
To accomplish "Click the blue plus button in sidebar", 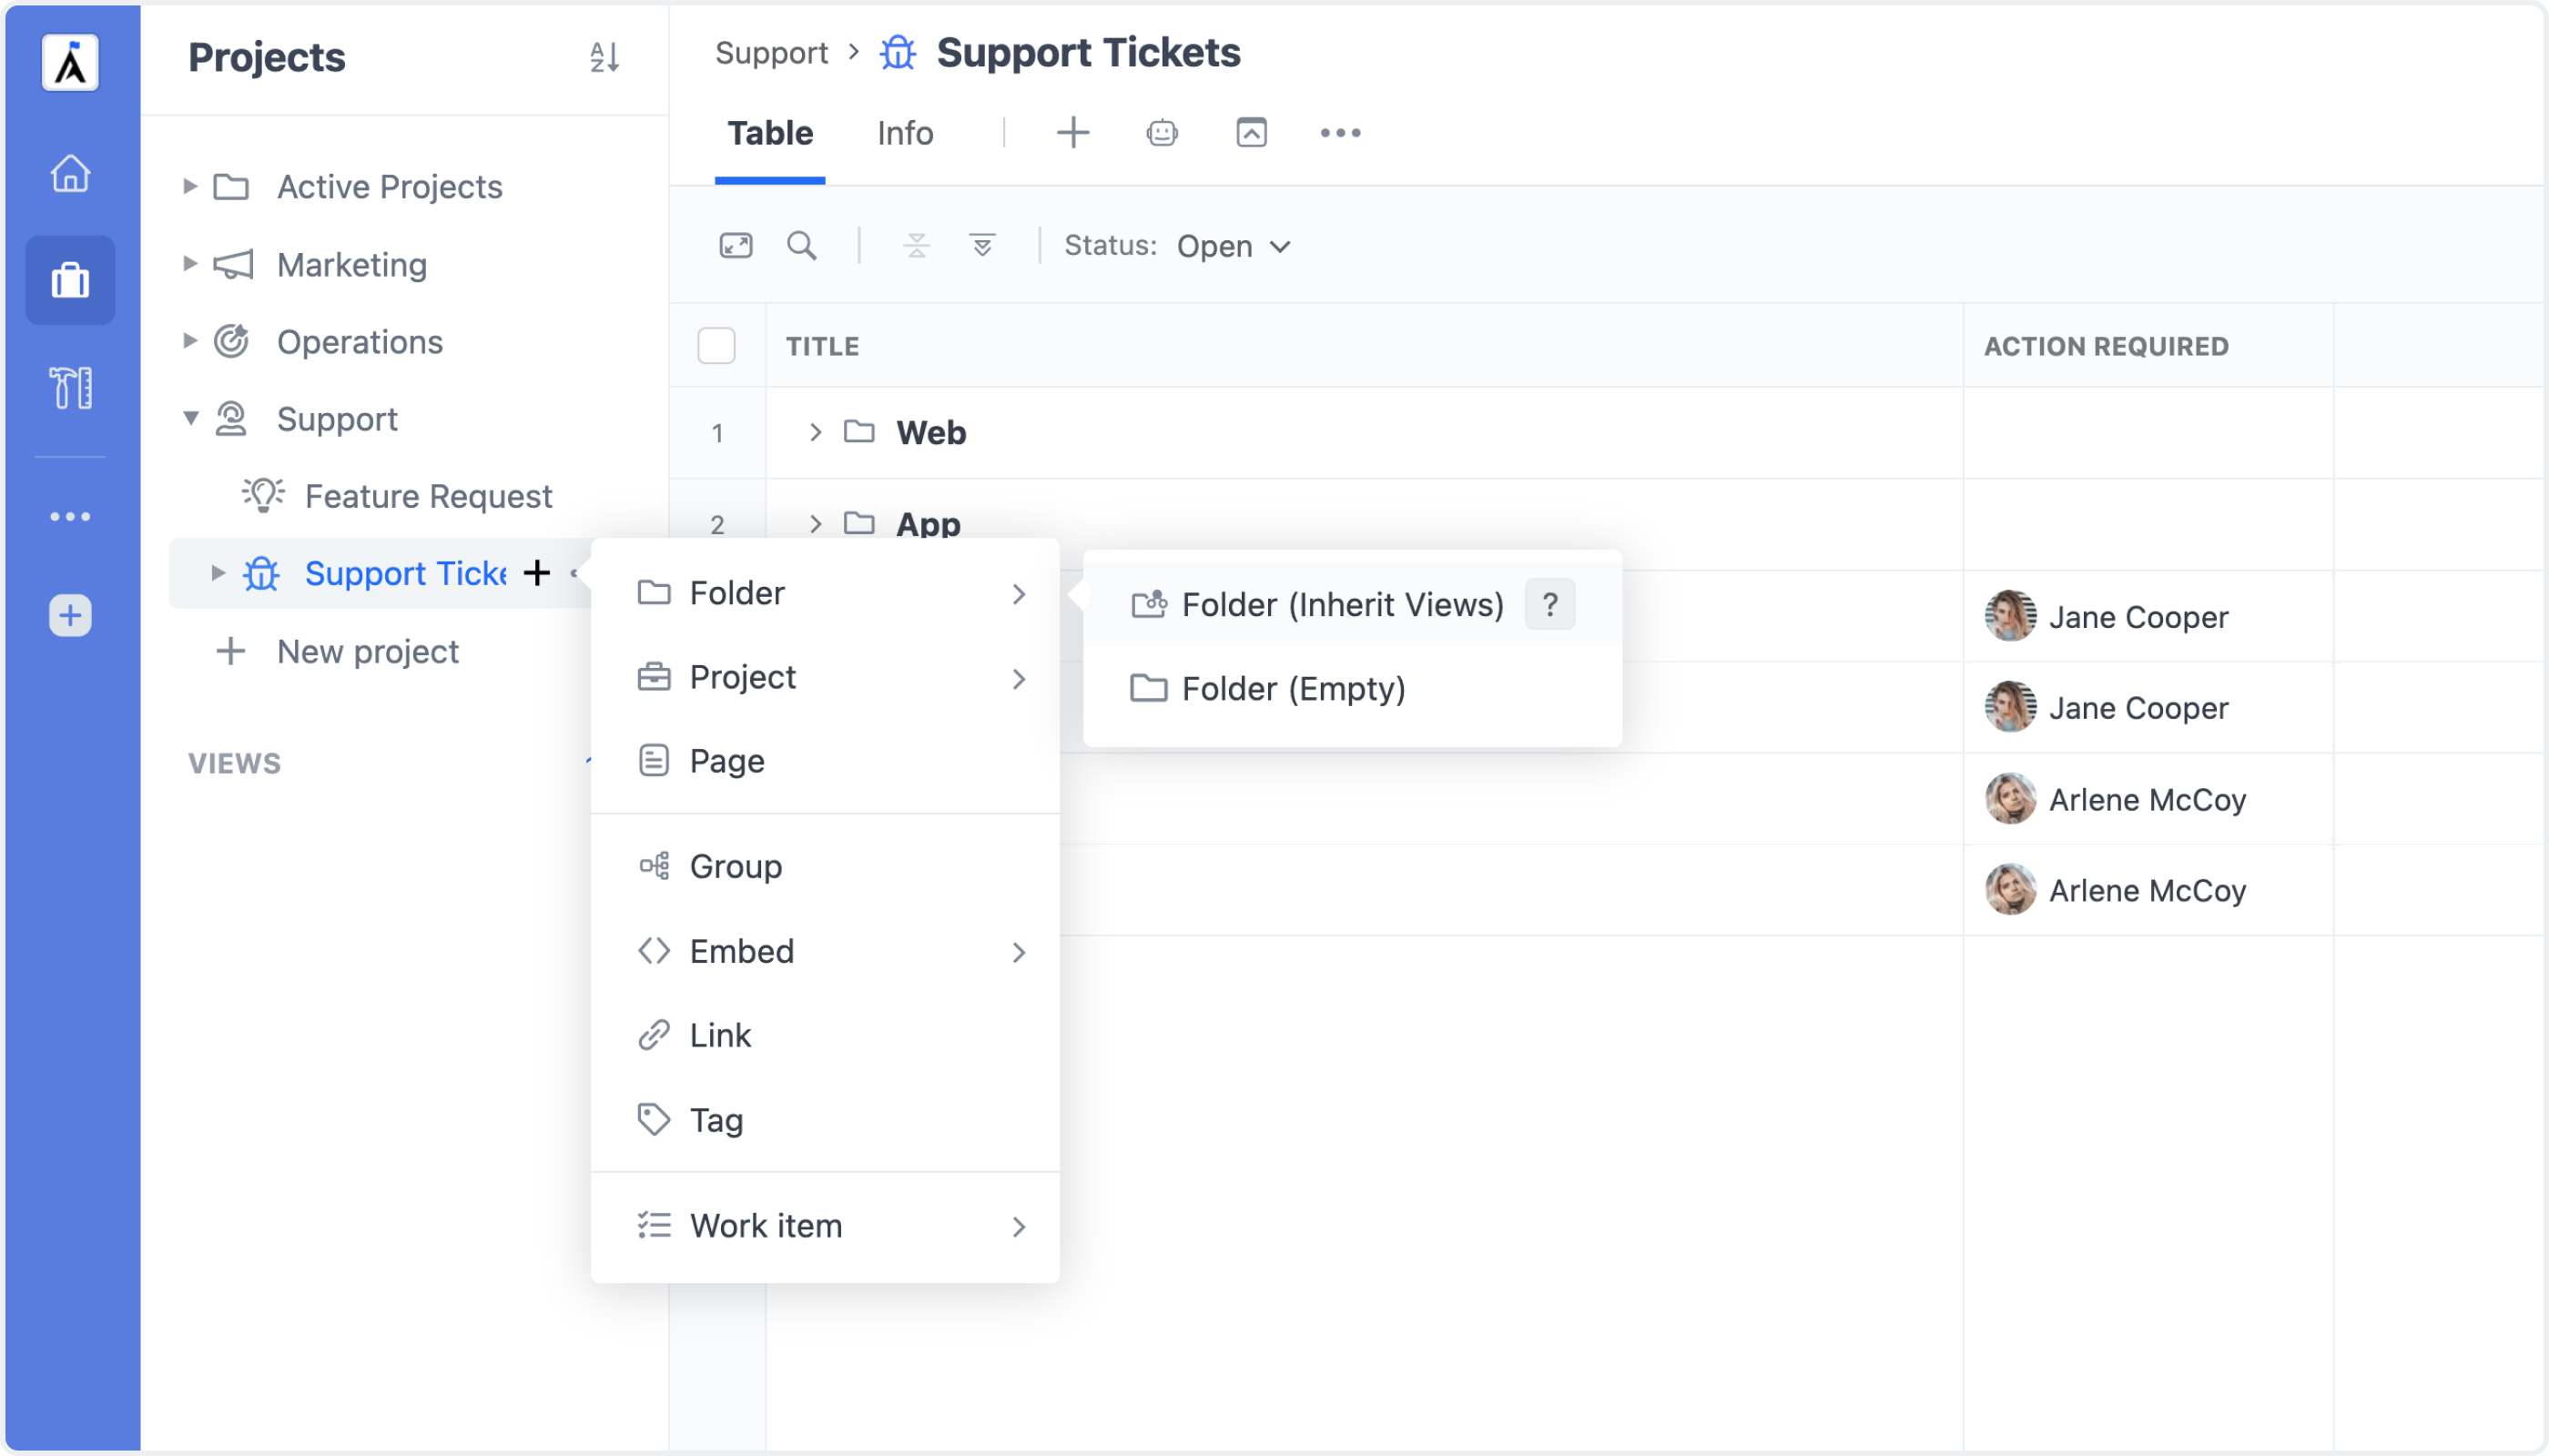I will [x=70, y=615].
